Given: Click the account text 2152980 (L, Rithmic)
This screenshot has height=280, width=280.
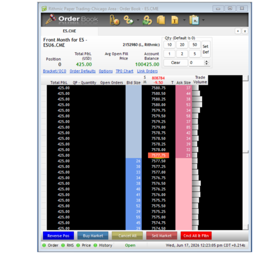Looking at the screenshot, I should pos(141,45).
